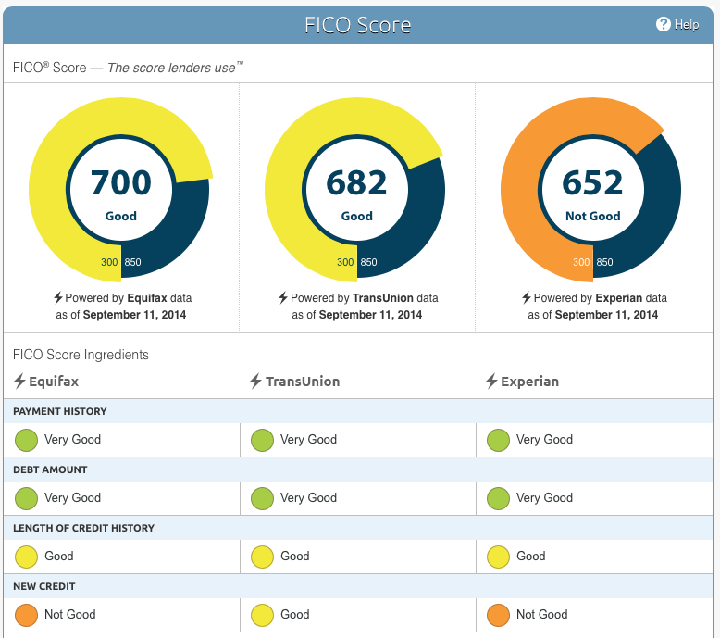Click the lightning icon beside Experian column heading
This screenshot has width=720, height=638.
point(491,382)
